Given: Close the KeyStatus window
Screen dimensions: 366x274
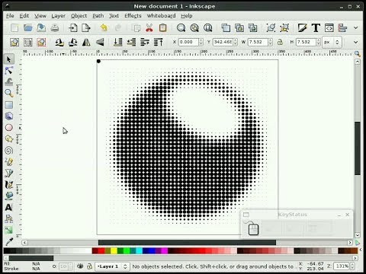Looking at the screenshot, I should [x=347, y=215].
